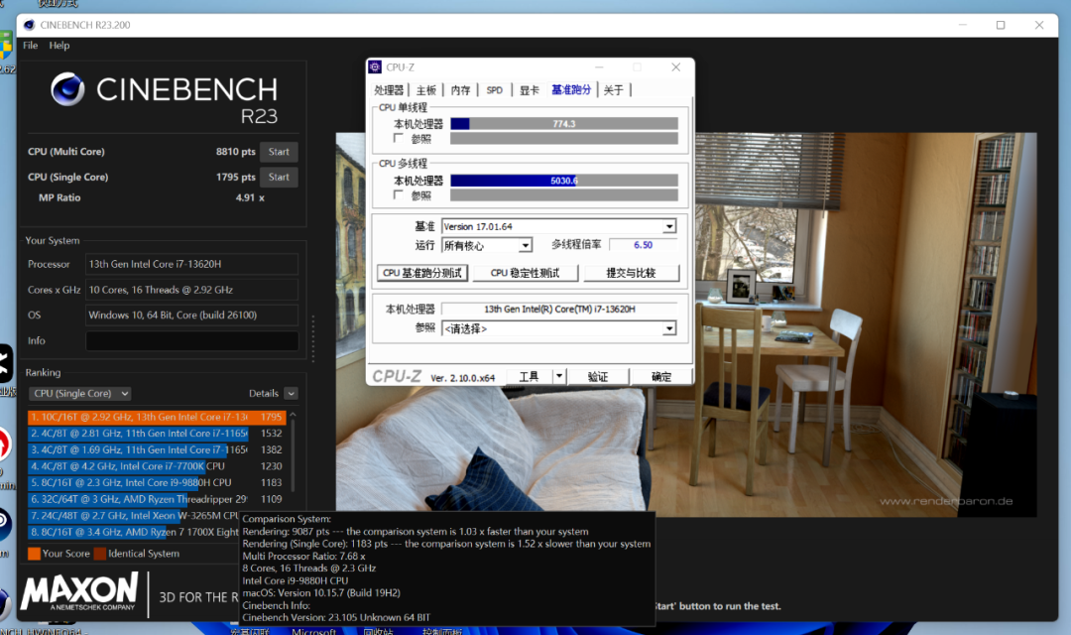Viewport: 1071px width, 635px height.
Task: Switch to the 主板 tab in CPU-Z
Action: tap(425, 90)
